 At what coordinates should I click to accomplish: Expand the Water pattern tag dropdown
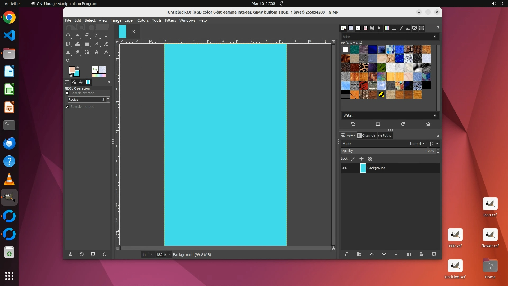point(435,115)
